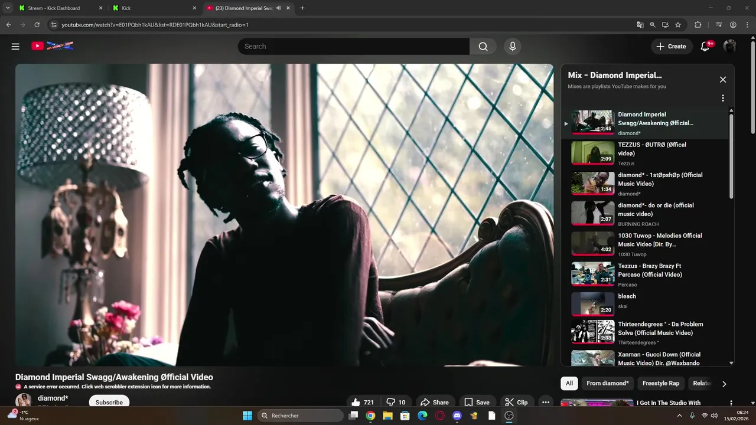
Task: Open File Explorer from the taskbar
Action: point(387,416)
